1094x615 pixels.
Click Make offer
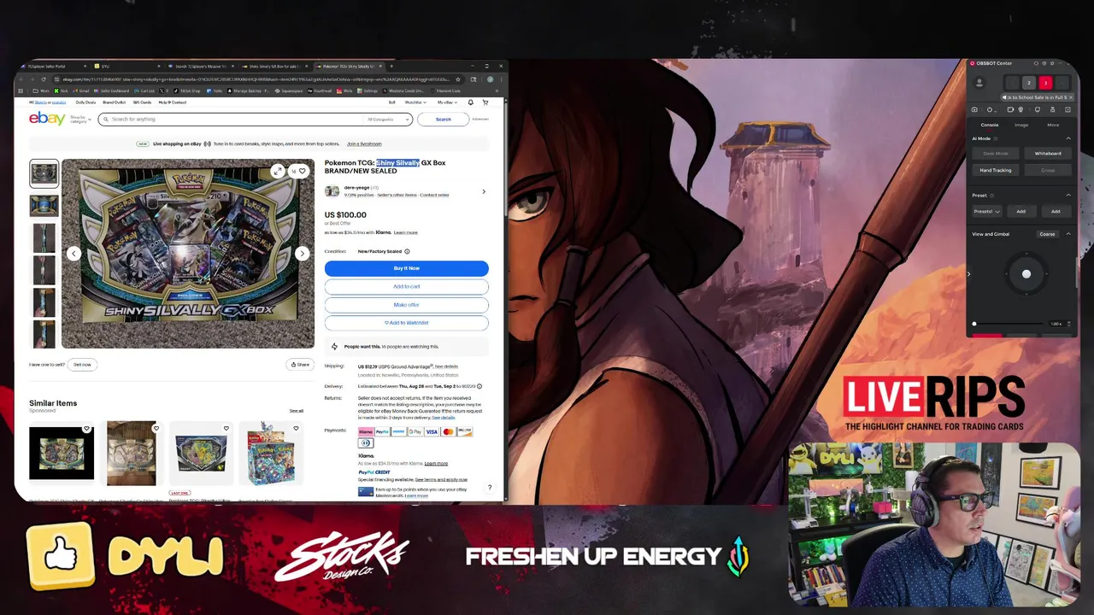[406, 305]
